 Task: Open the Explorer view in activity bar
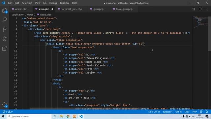pos(5,10)
